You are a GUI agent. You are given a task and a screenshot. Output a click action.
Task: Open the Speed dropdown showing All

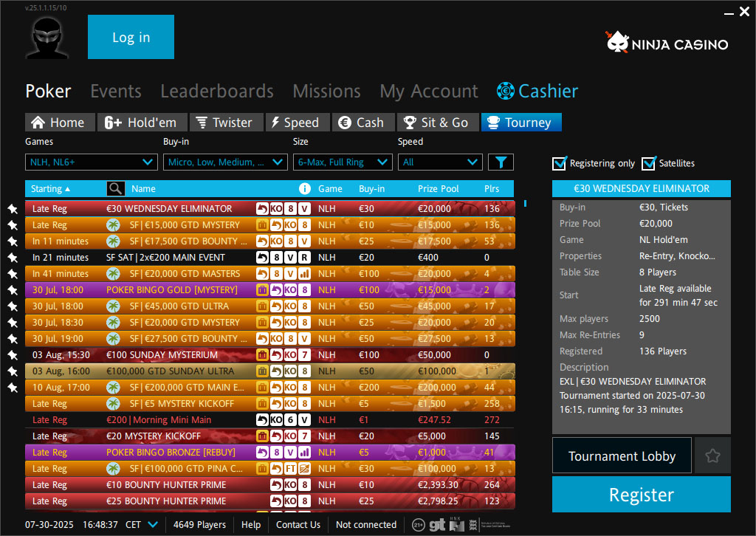pos(440,162)
